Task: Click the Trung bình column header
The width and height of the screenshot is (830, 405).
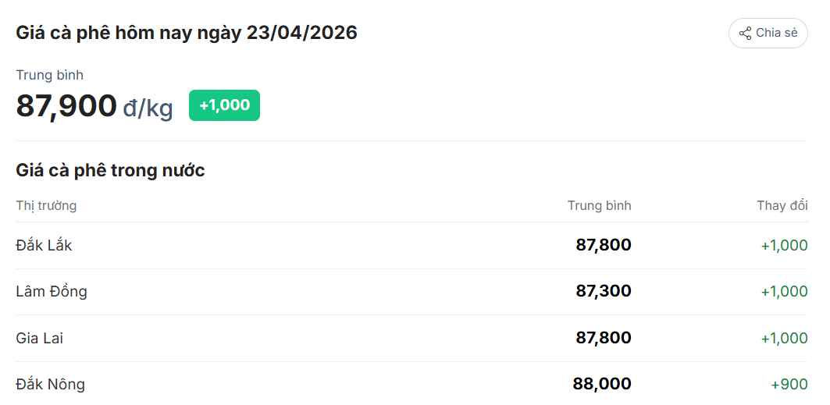Action: click(x=599, y=205)
